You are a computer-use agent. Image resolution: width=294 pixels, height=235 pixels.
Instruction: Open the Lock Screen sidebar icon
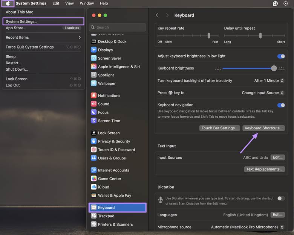pyautogui.click(x=93, y=133)
